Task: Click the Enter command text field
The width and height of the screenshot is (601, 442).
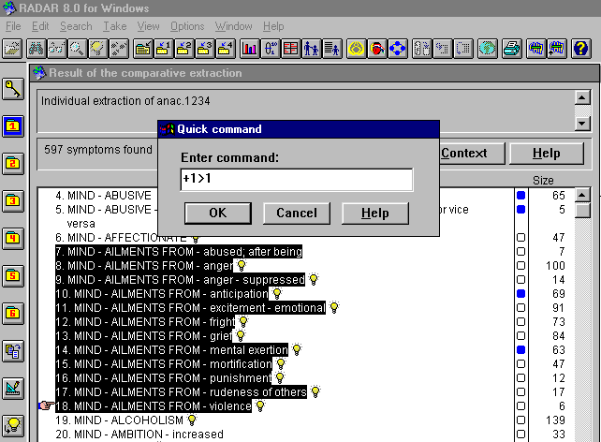Action: pyautogui.click(x=296, y=180)
